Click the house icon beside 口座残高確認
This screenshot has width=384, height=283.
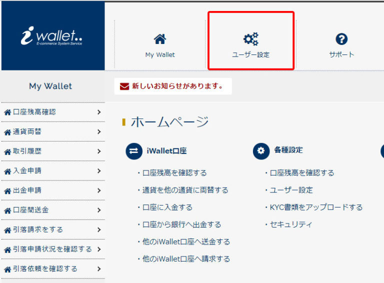coord(7,112)
